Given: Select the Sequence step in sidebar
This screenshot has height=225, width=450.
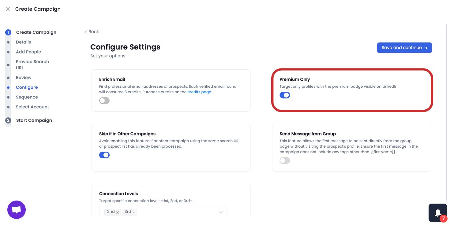Looking at the screenshot, I should tap(27, 97).
